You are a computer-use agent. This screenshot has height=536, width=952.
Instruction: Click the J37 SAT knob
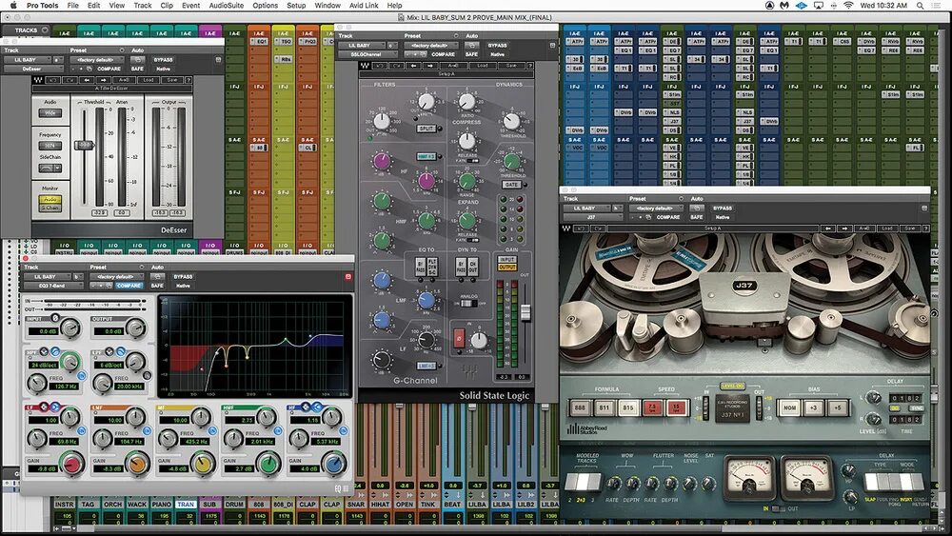pos(708,484)
